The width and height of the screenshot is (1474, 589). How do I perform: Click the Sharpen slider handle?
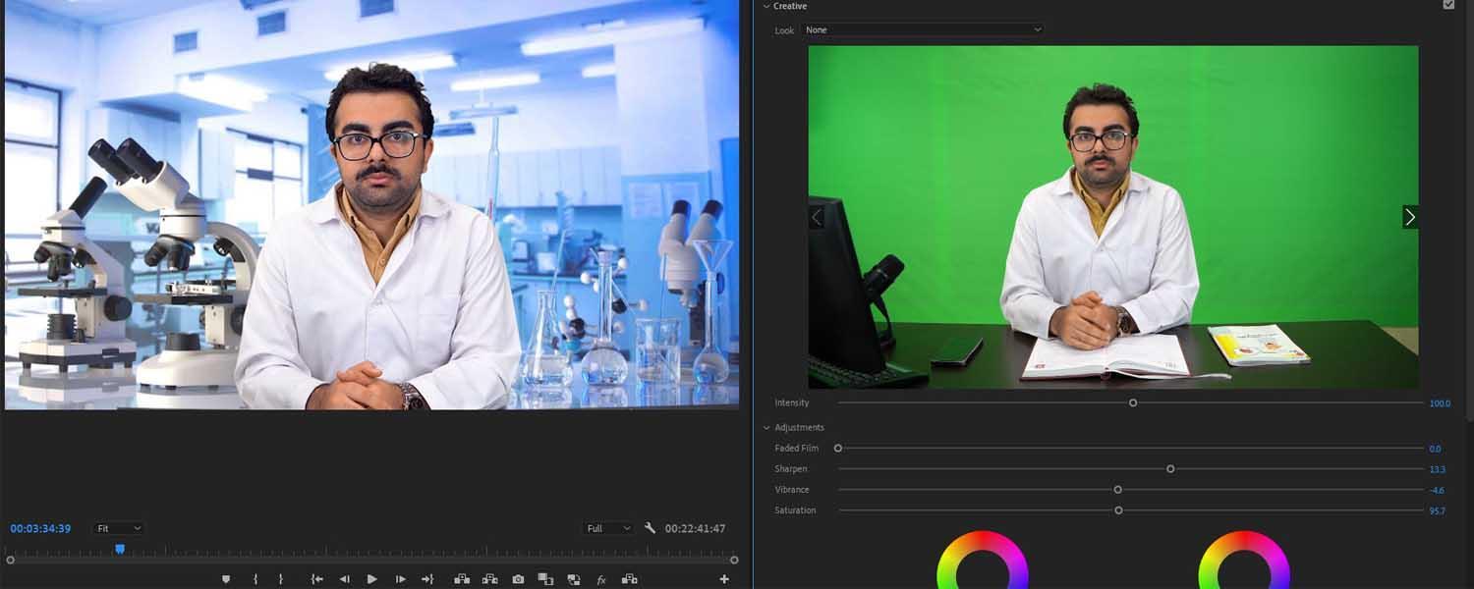tap(1170, 469)
